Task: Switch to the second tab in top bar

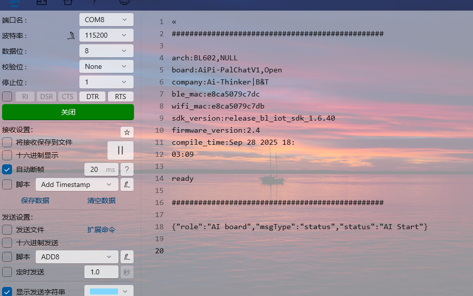Action: pyautogui.click(x=42, y=2)
